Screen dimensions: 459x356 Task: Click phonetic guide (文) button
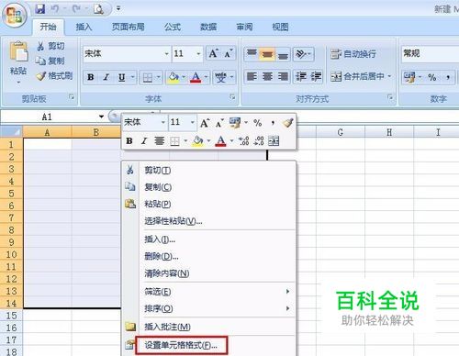coord(220,78)
